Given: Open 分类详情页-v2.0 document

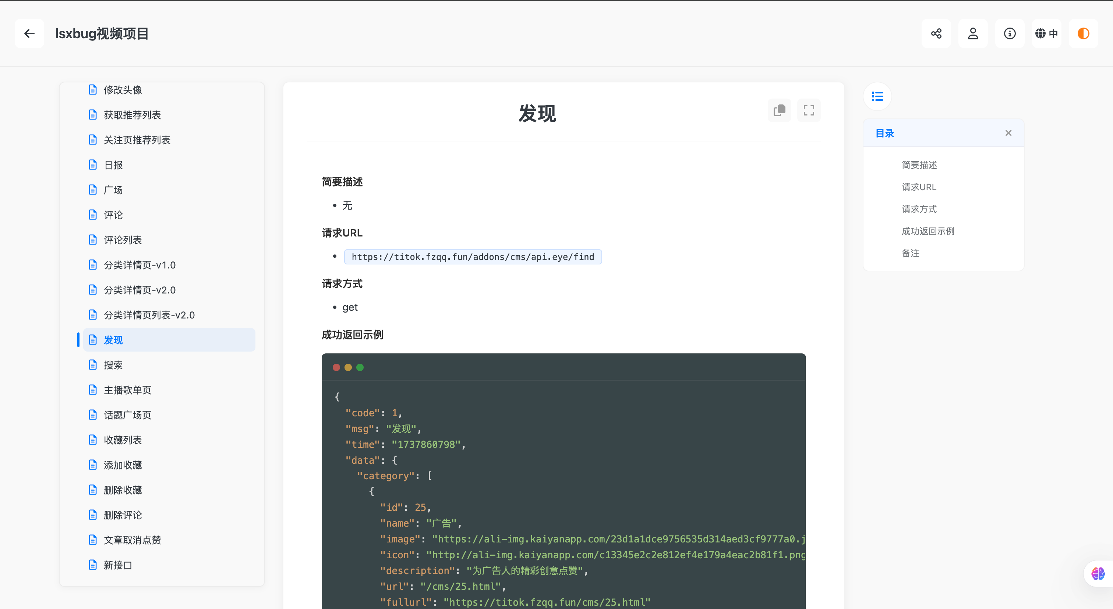Looking at the screenshot, I should click(139, 290).
